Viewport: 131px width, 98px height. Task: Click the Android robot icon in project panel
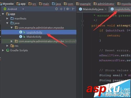[5, 9]
